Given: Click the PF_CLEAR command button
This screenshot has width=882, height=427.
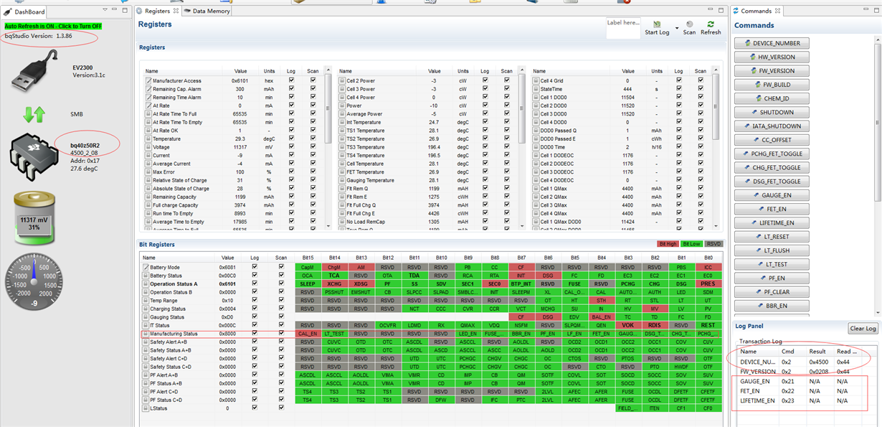Looking at the screenshot, I should pos(772,291).
